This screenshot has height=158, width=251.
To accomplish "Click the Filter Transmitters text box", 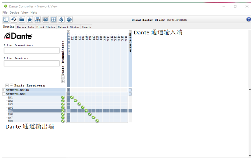I will click(x=32, y=51).
